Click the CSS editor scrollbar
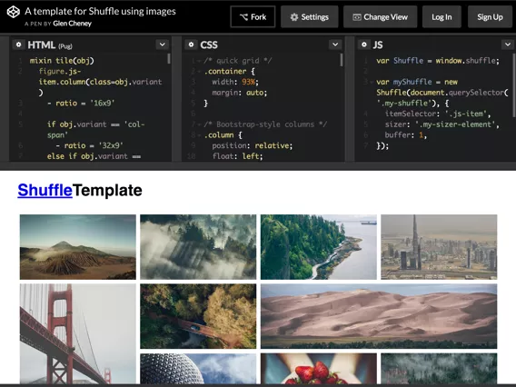The width and height of the screenshot is (516, 387). (x=342, y=60)
